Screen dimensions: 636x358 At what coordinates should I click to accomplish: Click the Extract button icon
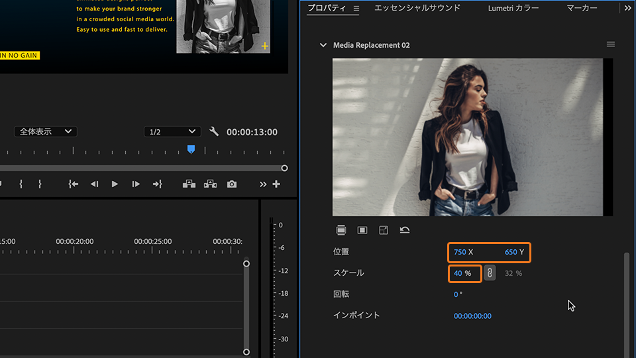(210, 184)
